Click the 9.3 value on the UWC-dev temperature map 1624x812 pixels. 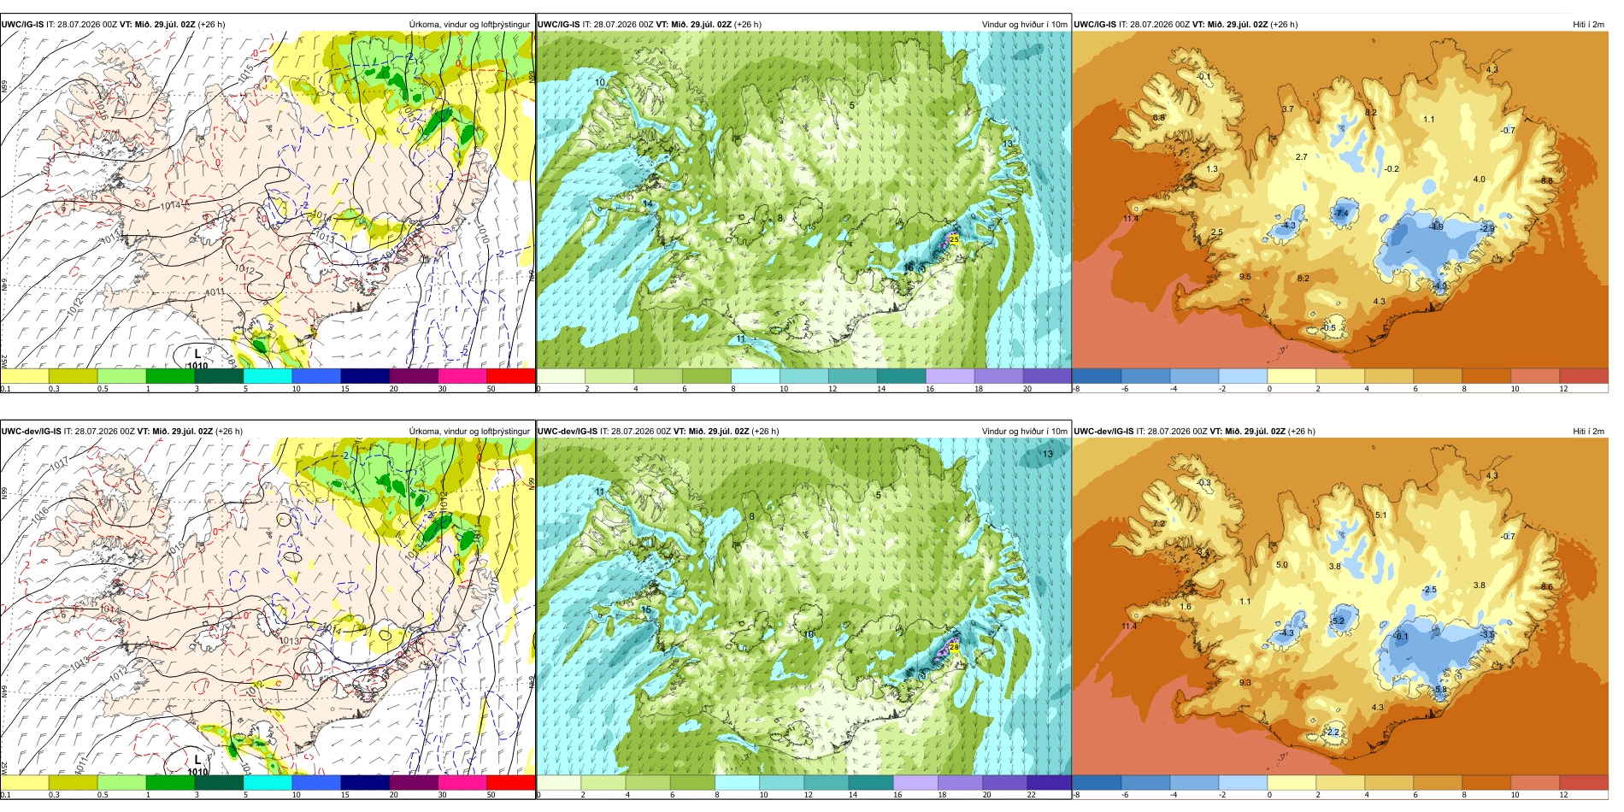pyautogui.click(x=1245, y=683)
